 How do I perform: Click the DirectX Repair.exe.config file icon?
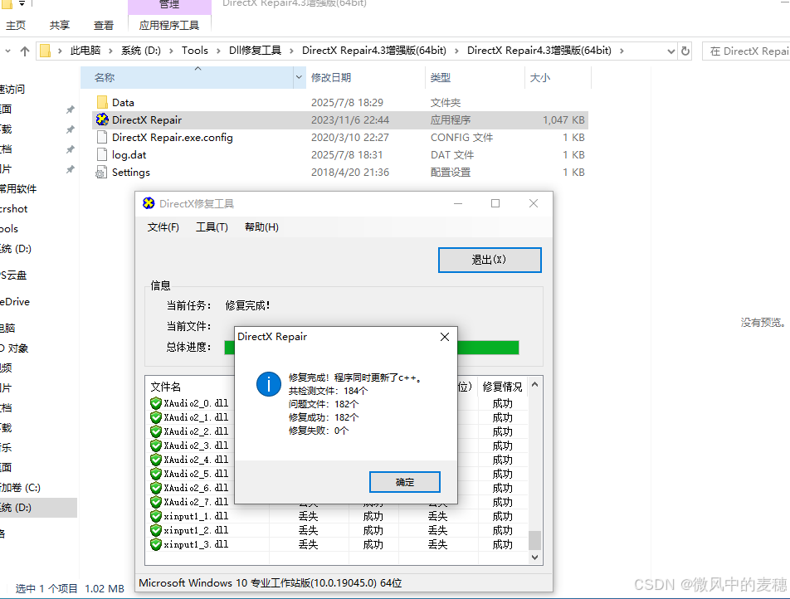pos(102,138)
